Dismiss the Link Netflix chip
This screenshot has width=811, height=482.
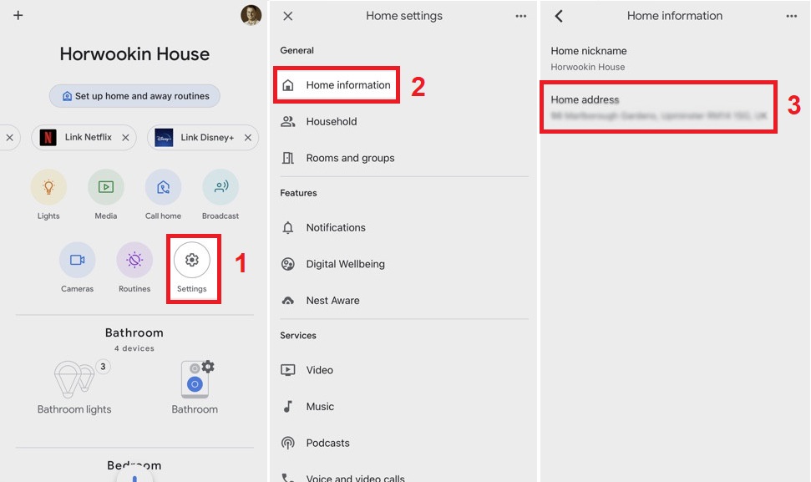(x=125, y=138)
